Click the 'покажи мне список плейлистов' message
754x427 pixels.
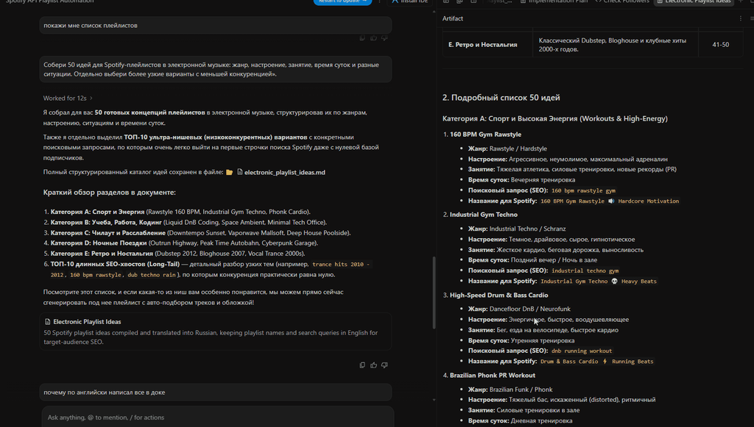click(216, 26)
